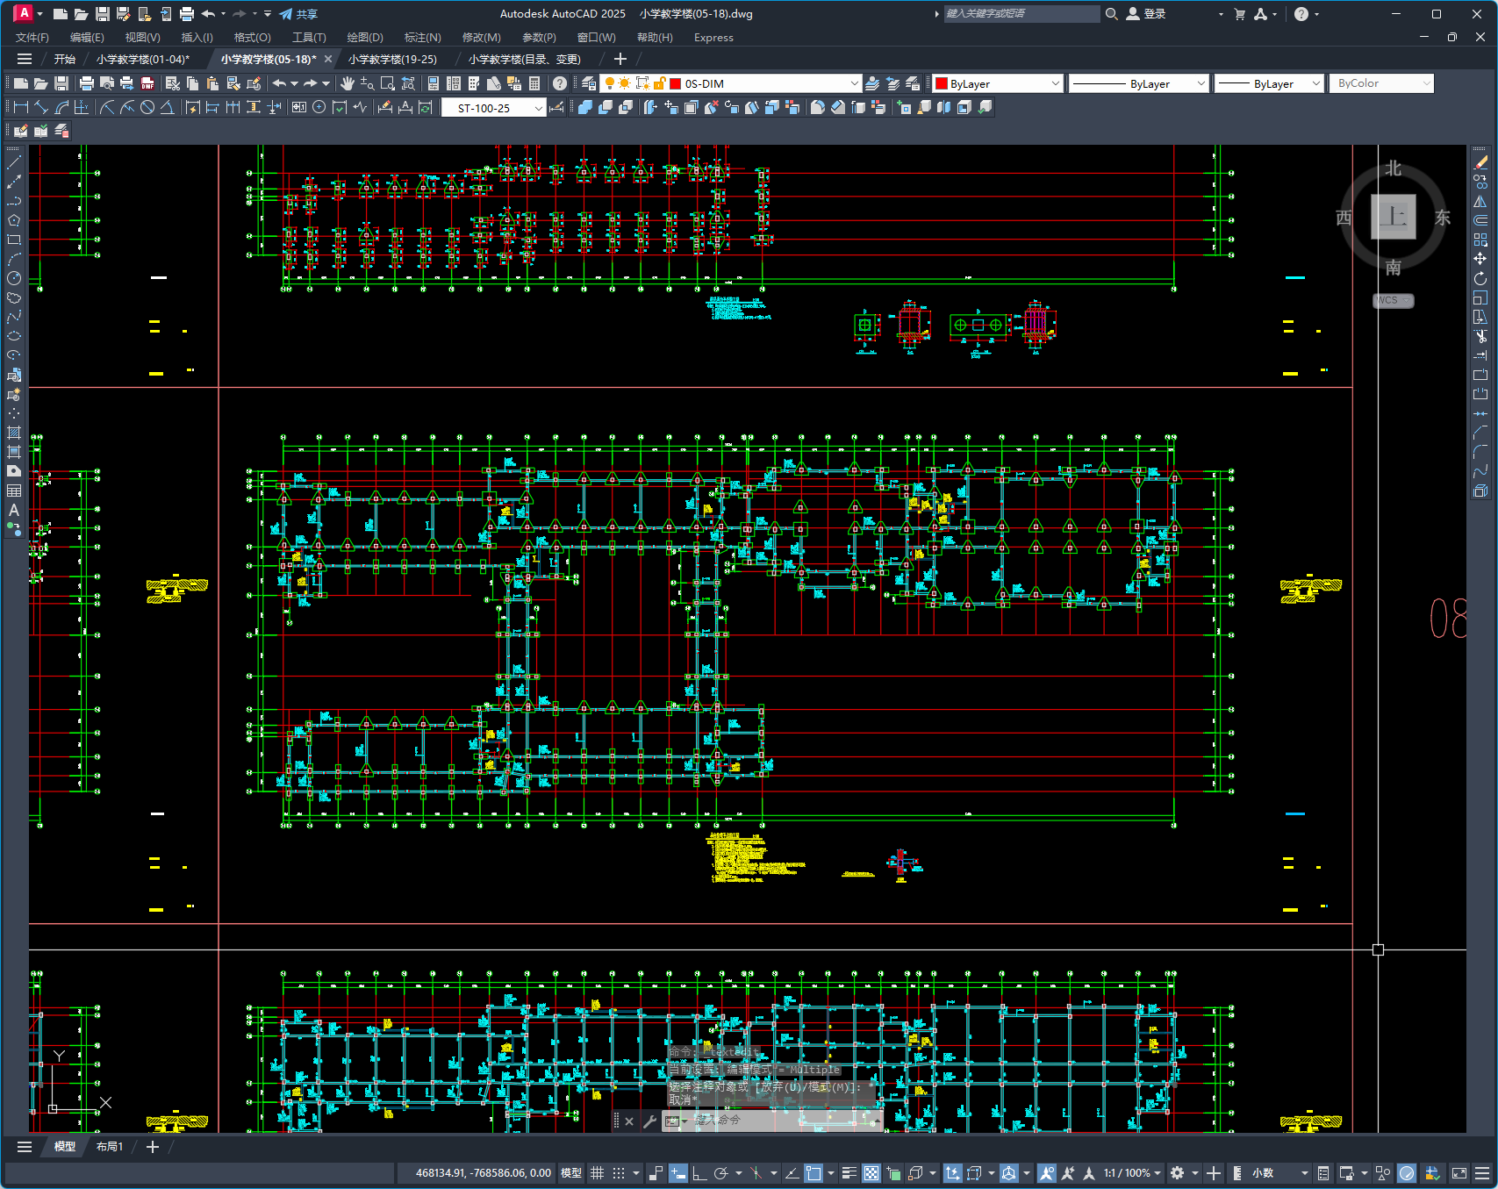The image size is (1498, 1189).
Task: Open the 文件(F) menu
Action: [32, 37]
